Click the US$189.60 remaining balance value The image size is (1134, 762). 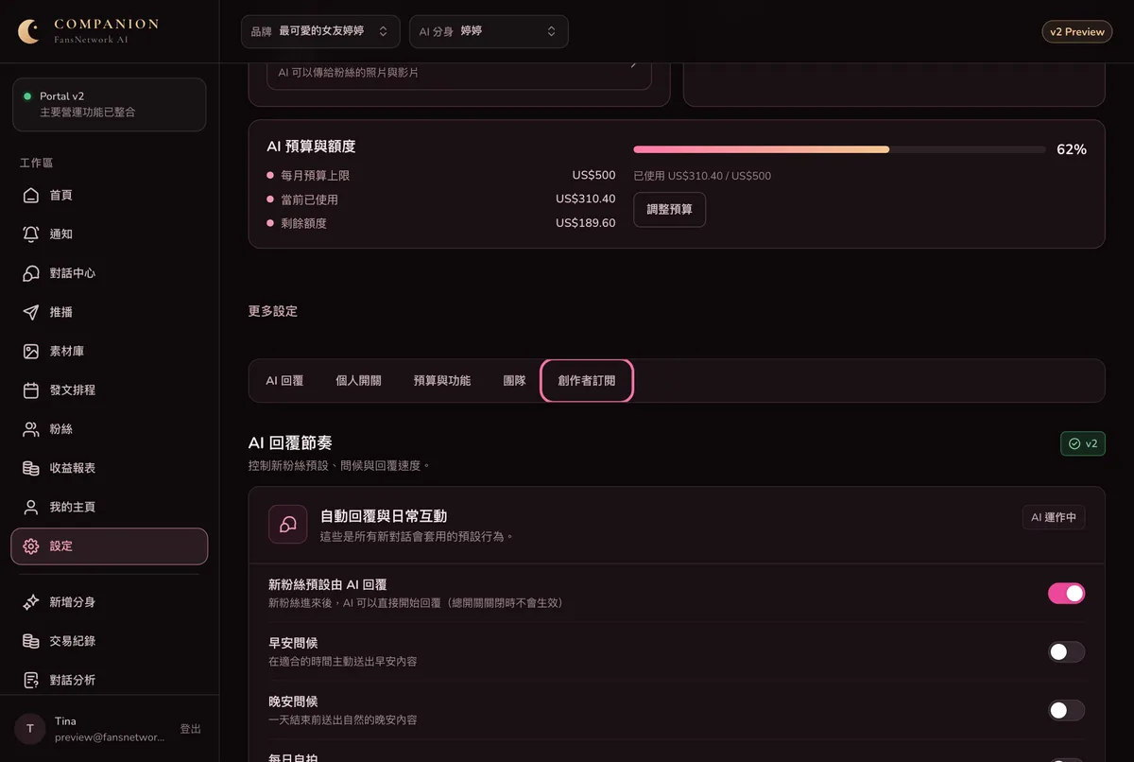click(586, 223)
